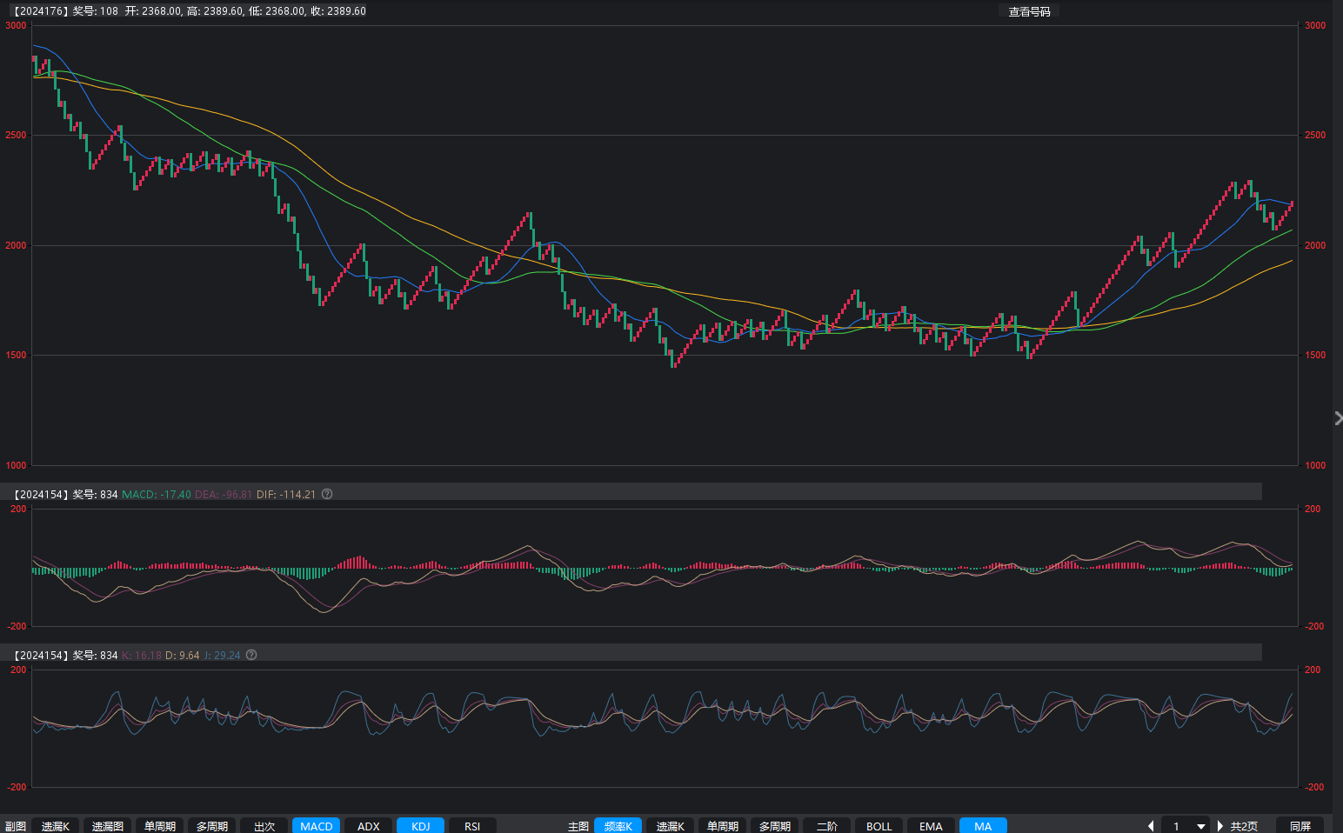1343x833 pixels.
Task: Click the 收: 2389.60 close value
Action: pyautogui.click(x=338, y=11)
